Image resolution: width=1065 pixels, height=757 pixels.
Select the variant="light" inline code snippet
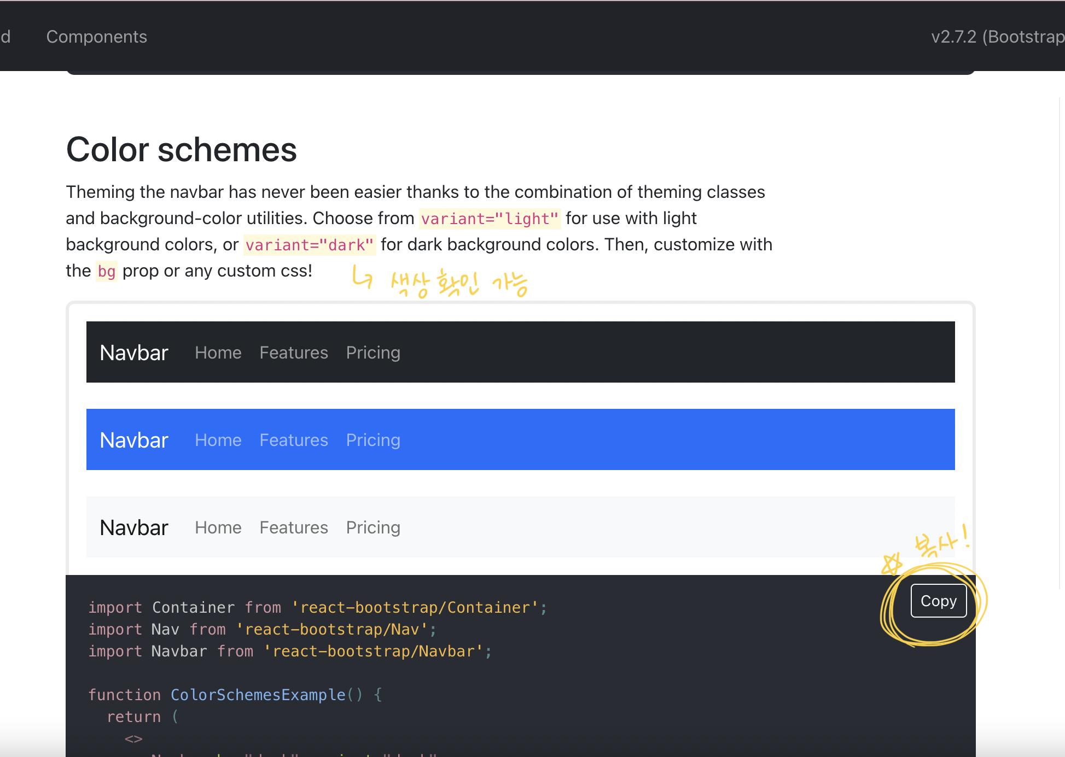point(488,218)
